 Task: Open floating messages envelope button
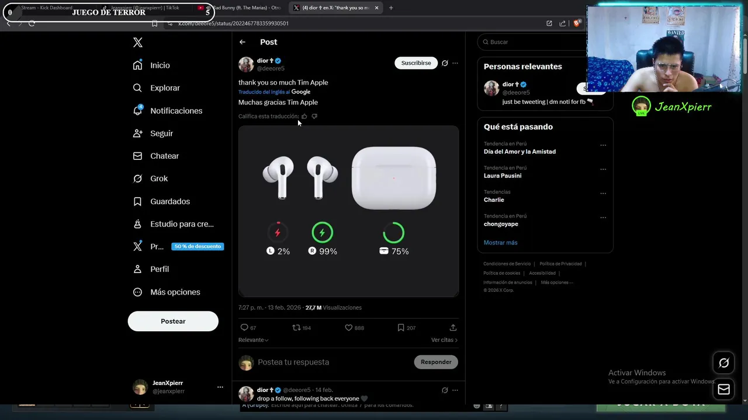(723, 390)
